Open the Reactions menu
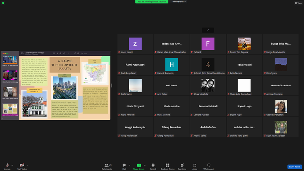Viewport: 304px width, 171px height. pyautogui.click(x=182, y=166)
